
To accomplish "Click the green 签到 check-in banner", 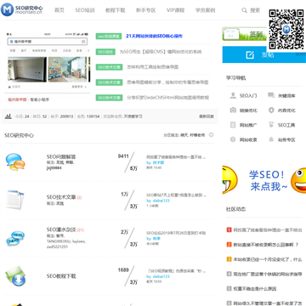I will coord(245,34).
